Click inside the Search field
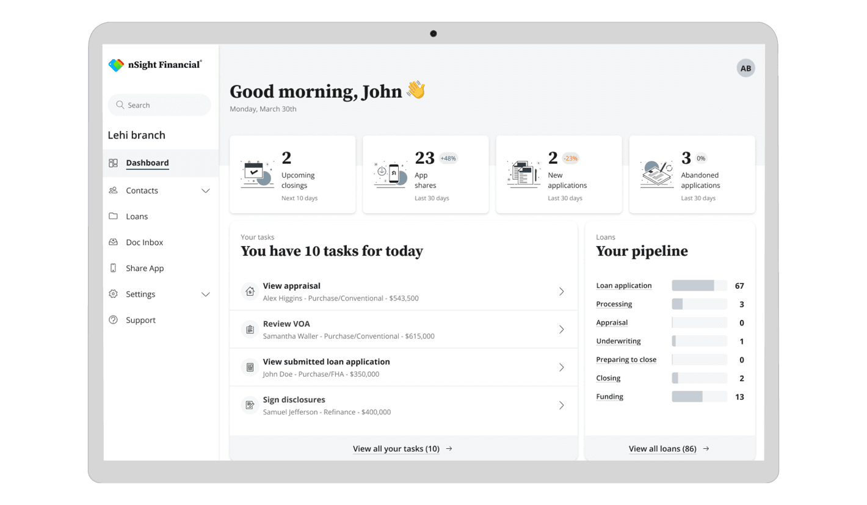 click(x=159, y=104)
